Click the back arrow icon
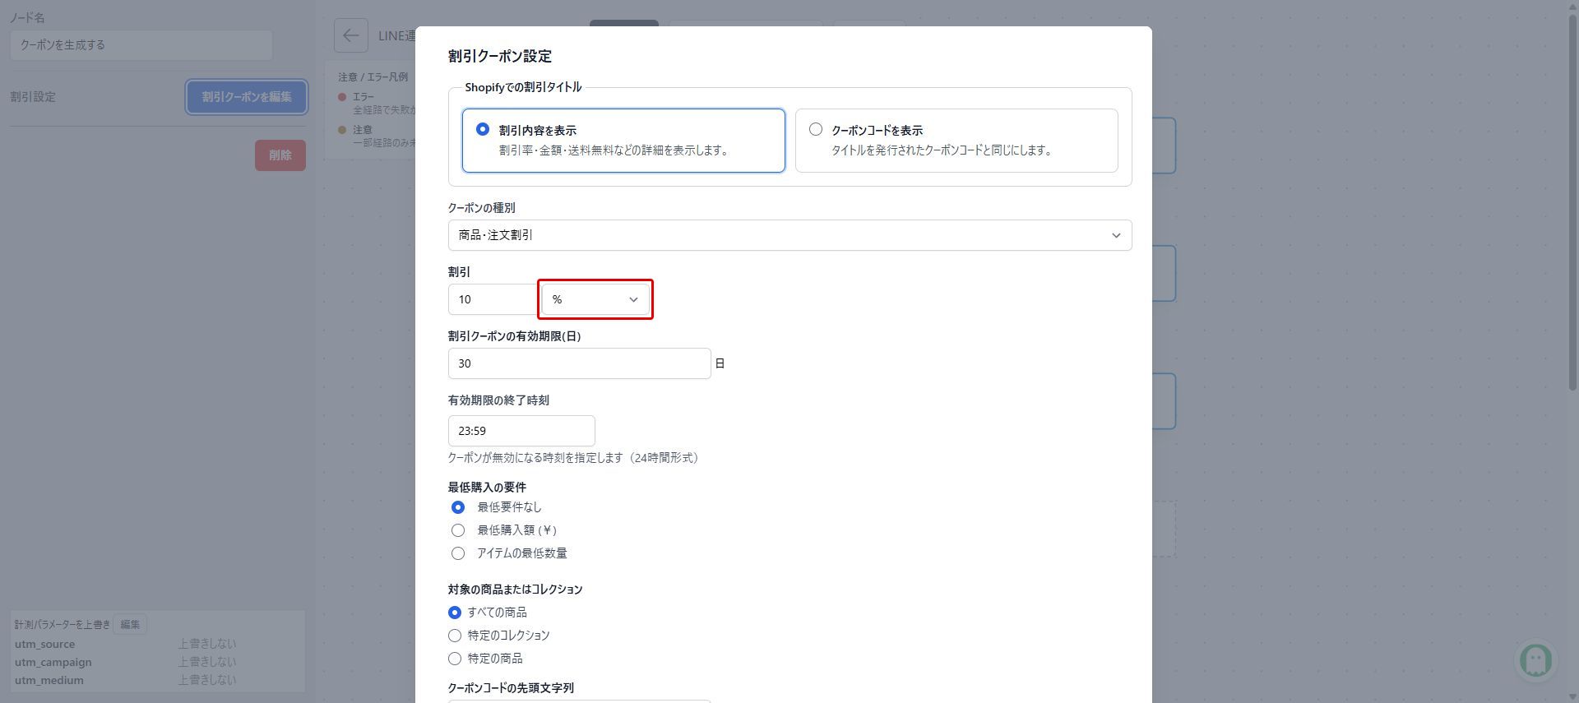The image size is (1579, 703). pos(351,35)
